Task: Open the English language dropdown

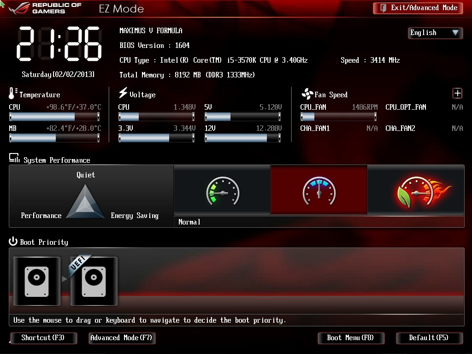Action: [435, 33]
